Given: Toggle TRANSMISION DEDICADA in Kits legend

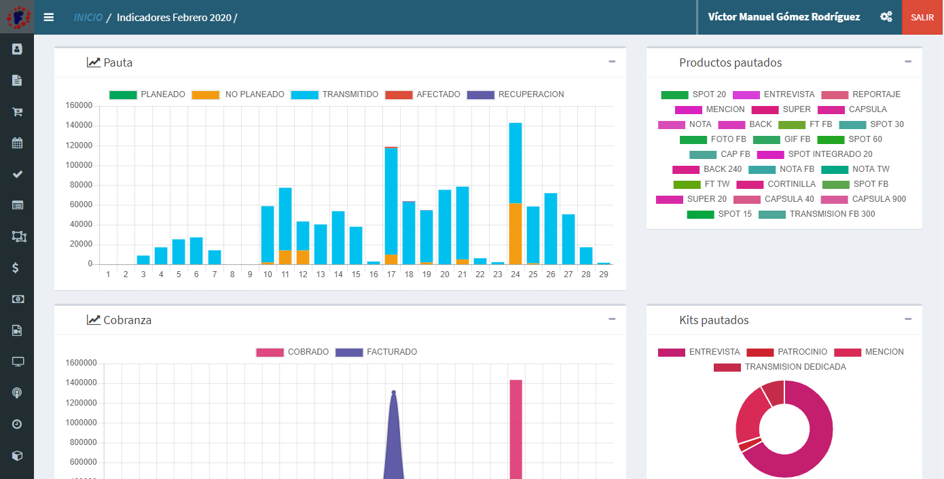Looking at the screenshot, I should click(780, 367).
